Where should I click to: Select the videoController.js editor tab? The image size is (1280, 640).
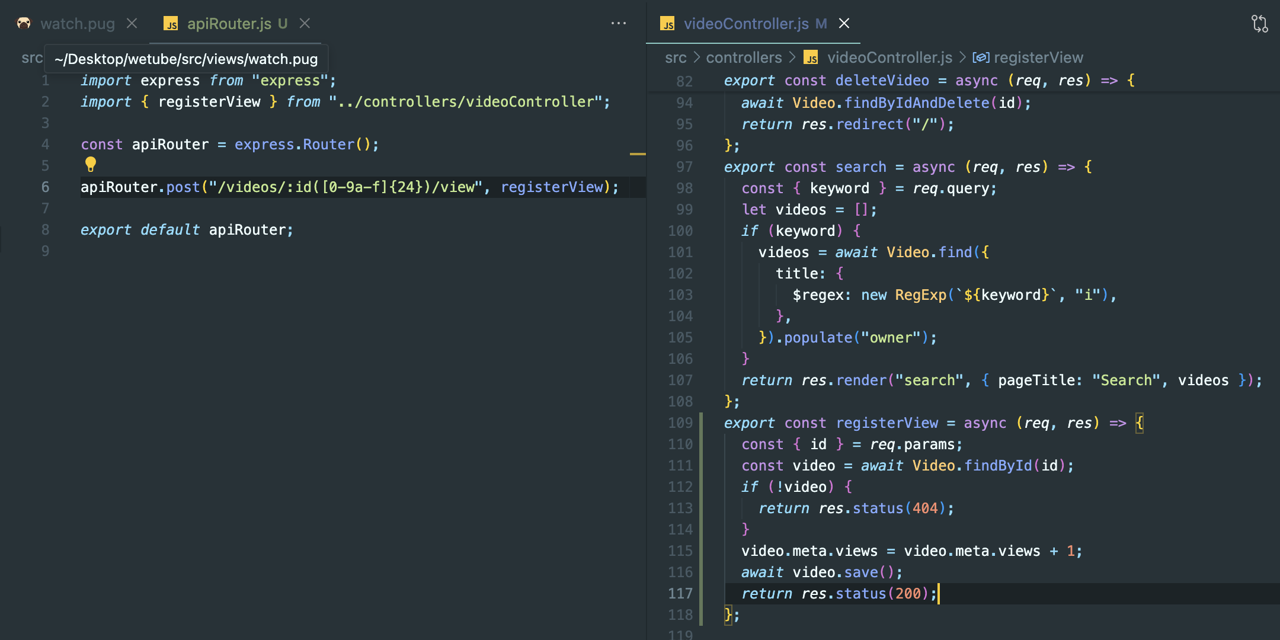pos(745,24)
